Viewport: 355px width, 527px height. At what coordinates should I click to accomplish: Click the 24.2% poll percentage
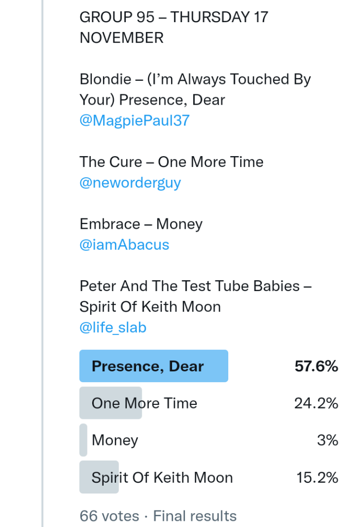[316, 403]
